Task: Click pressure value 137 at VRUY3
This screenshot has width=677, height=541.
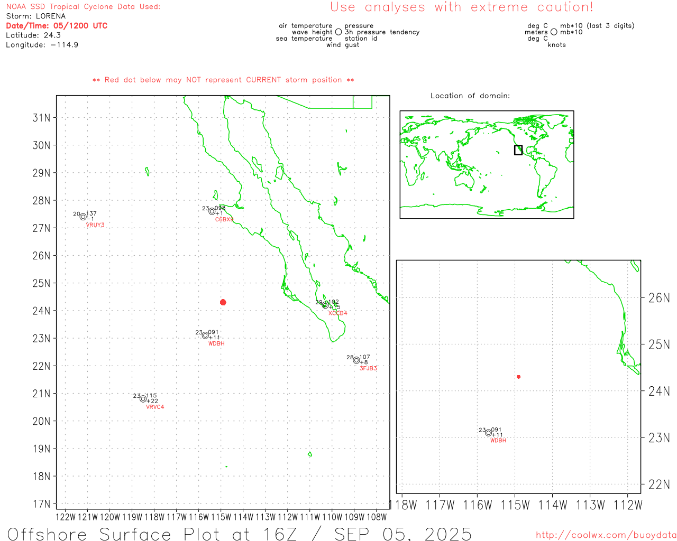Action: 91,214
